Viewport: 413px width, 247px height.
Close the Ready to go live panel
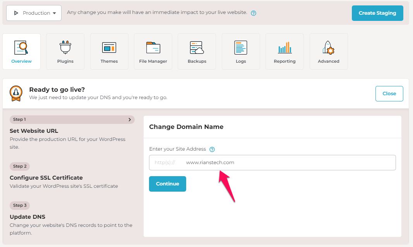pyautogui.click(x=389, y=93)
